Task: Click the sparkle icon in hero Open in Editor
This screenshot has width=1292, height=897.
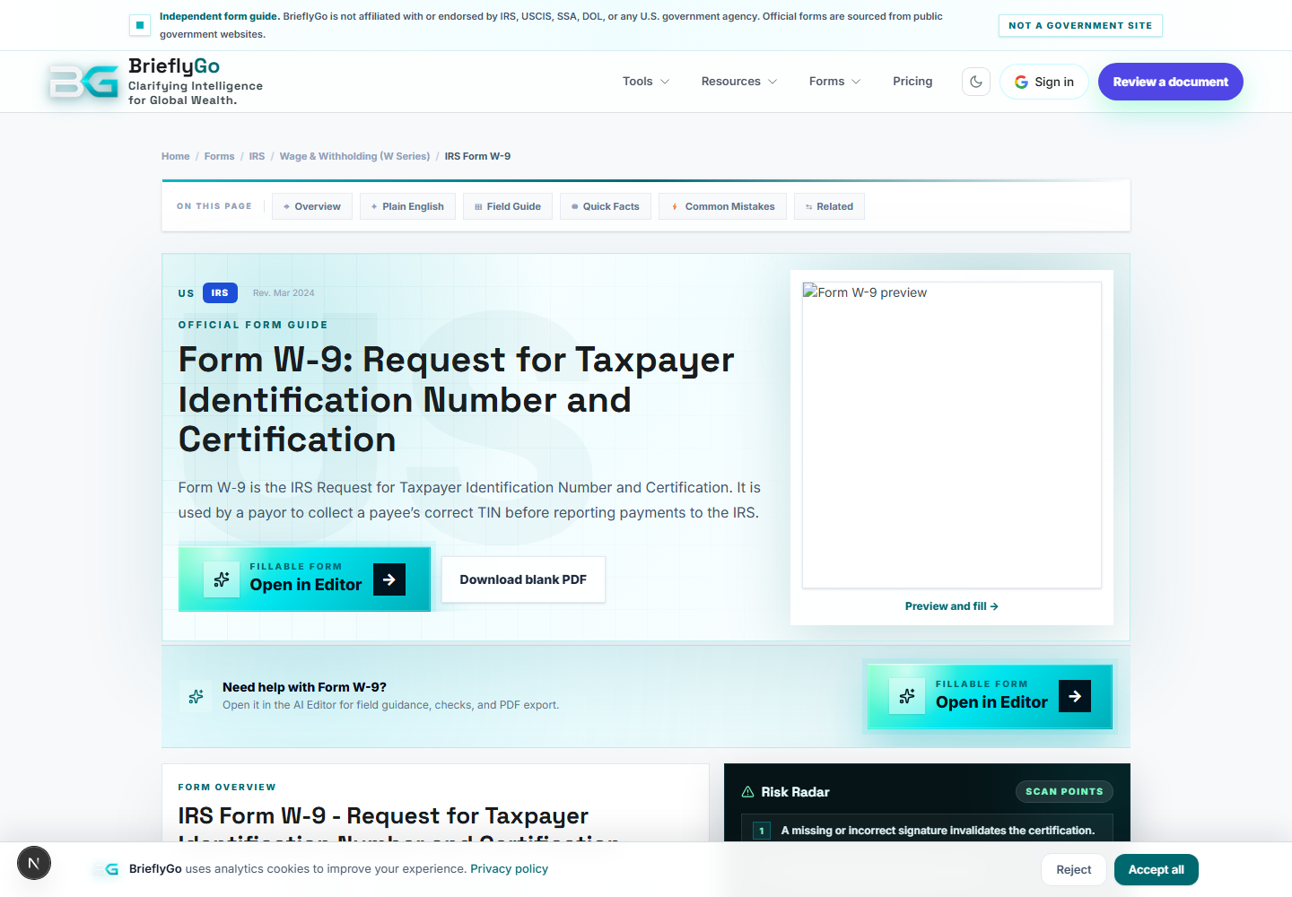Action: pyautogui.click(x=222, y=579)
